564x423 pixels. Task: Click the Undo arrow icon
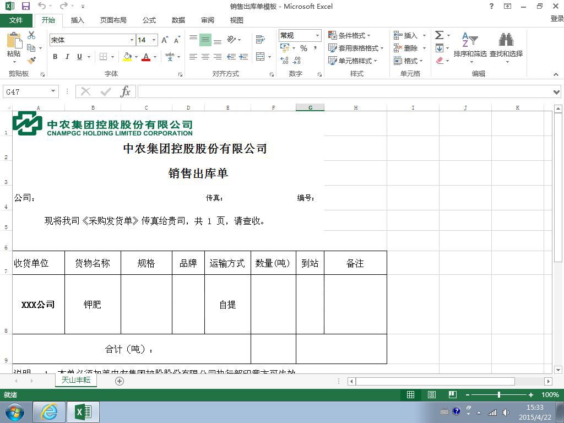(42, 6)
